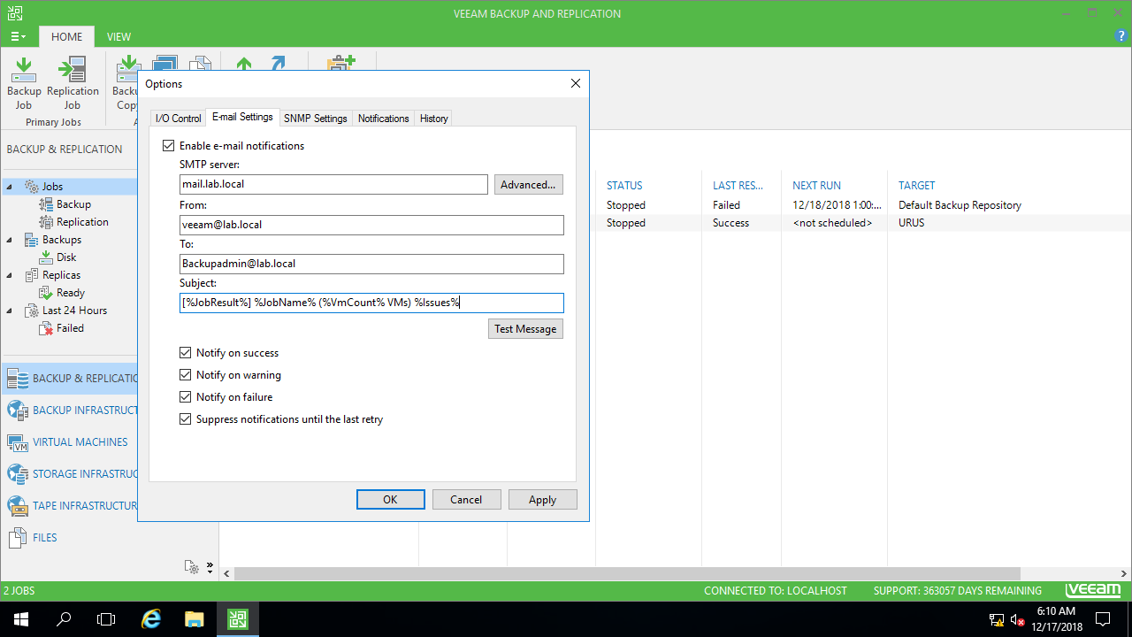The width and height of the screenshot is (1132, 637).
Task: Collapse the Replicas tree node
Action: 10,275
